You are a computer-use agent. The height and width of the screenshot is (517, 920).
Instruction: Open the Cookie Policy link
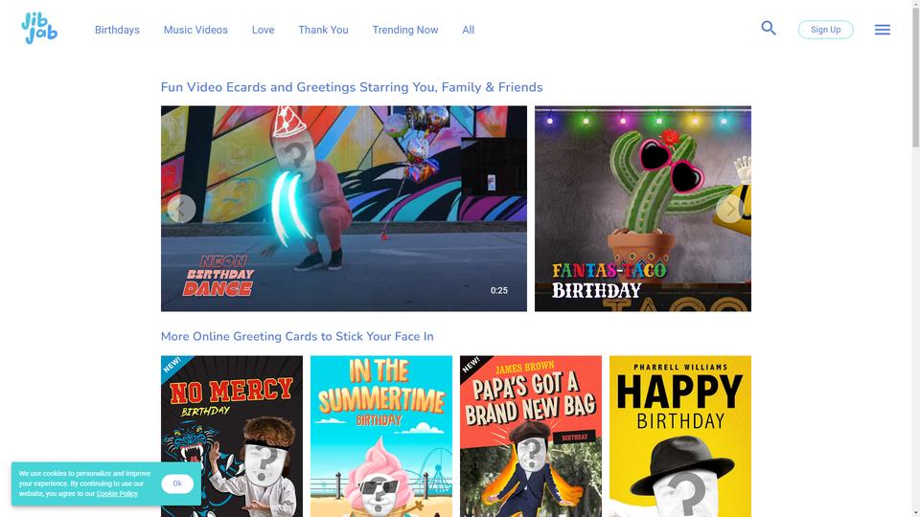coord(117,494)
